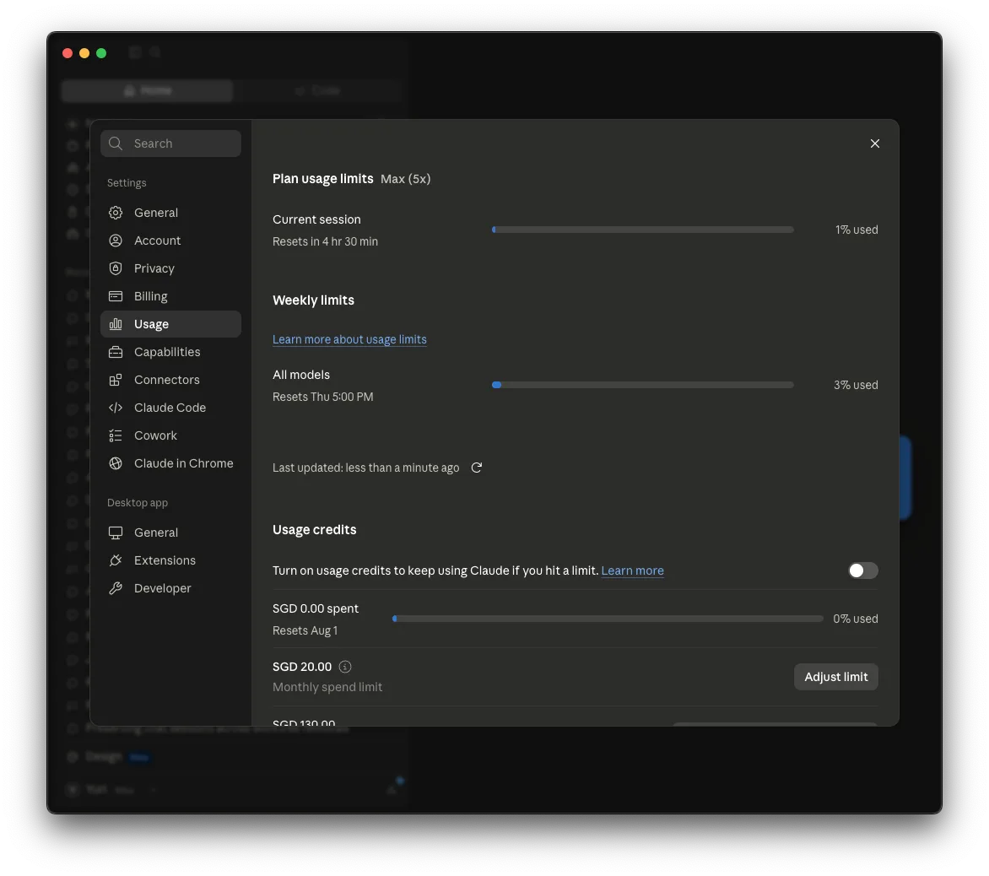Click the '0% used' text
This screenshot has width=989, height=876.
tap(856, 619)
